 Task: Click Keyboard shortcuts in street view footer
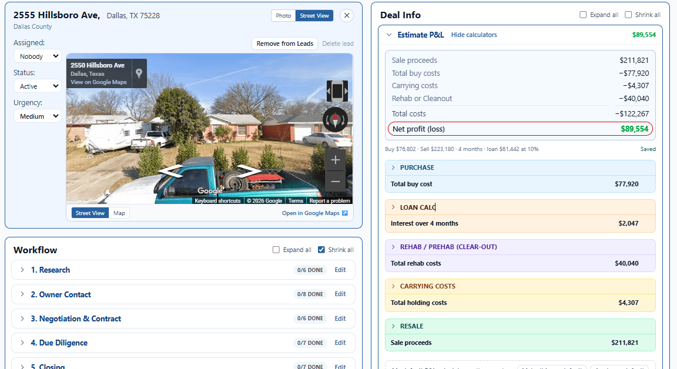tap(217, 201)
